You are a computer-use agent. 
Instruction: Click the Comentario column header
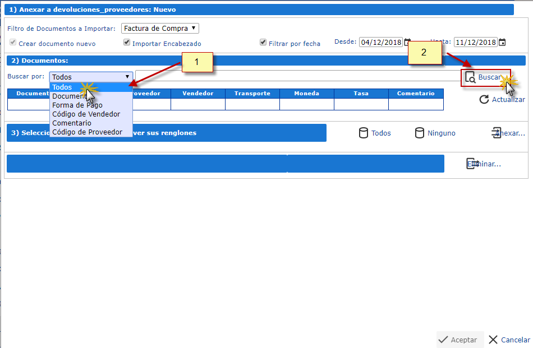click(x=416, y=94)
